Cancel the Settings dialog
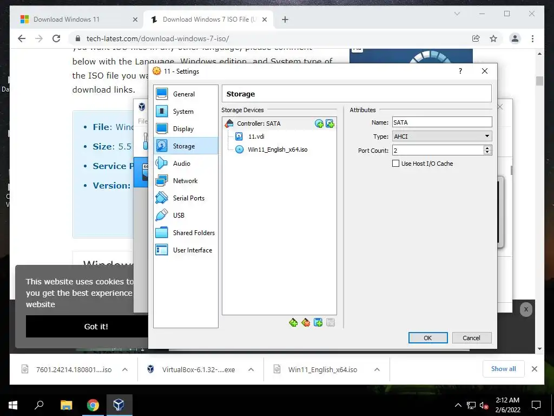554x416 pixels. coord(472,338)
